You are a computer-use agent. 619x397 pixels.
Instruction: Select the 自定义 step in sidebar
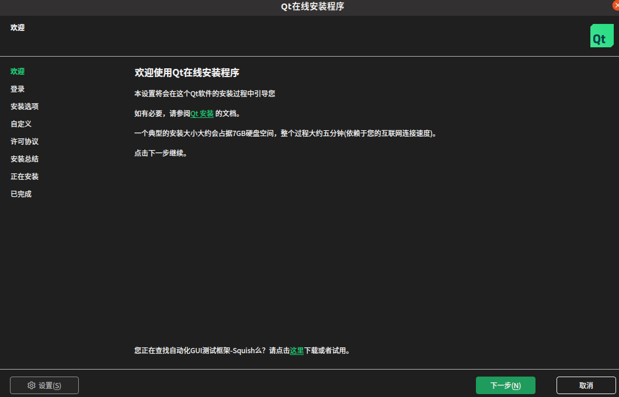[21, 124]
